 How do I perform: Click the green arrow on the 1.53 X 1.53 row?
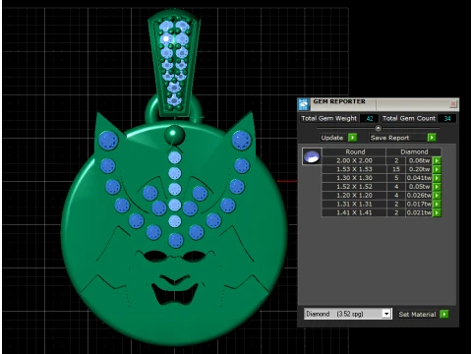437,169
